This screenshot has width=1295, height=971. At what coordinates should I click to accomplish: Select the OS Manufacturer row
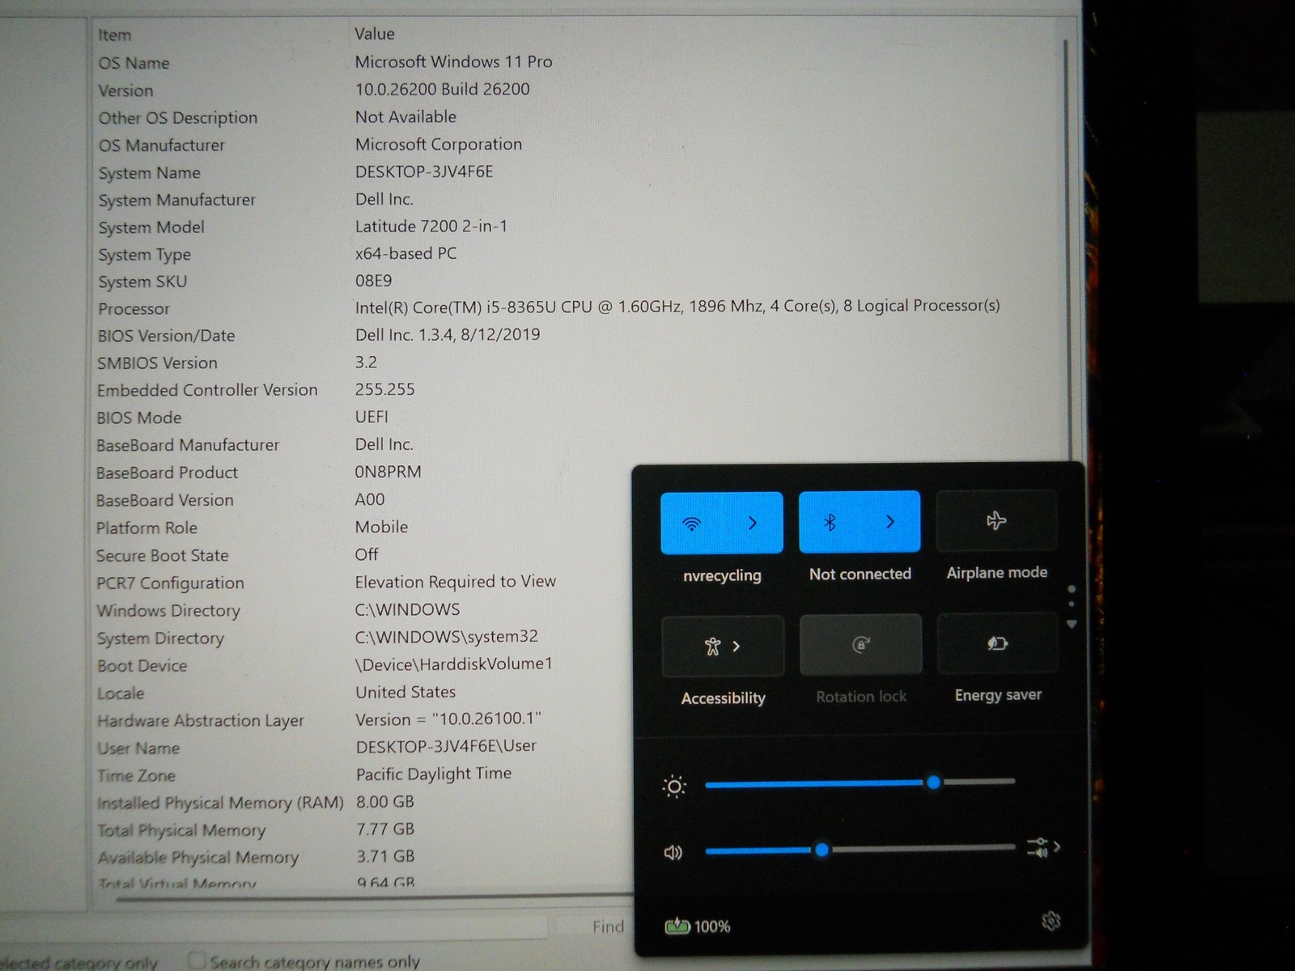coord(162,146)
